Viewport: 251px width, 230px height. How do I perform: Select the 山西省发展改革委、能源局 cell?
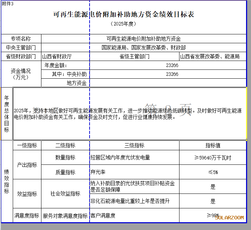212,56
